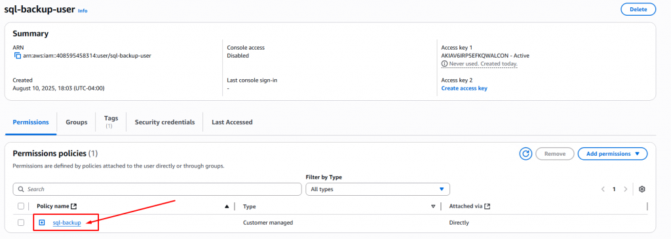Sort the Type column arrow
The height and width of the screenshot is (239, 671).
(x=433, y=206)
